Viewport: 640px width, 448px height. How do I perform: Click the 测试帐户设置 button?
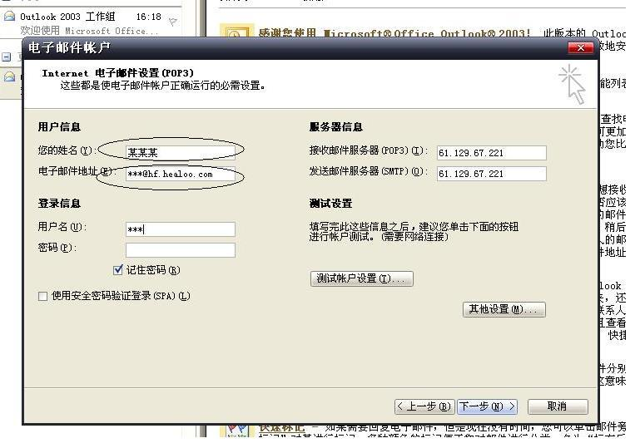[x=361, y=278]
